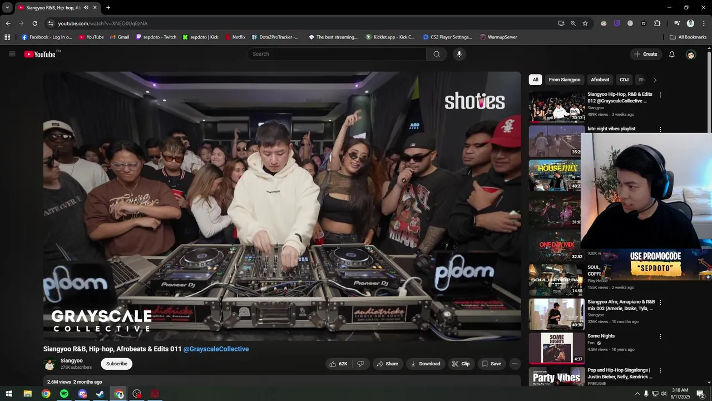Screen dimensions: 712x401
Task: Go to YouTube home via logo
Action: click(40, 54)
